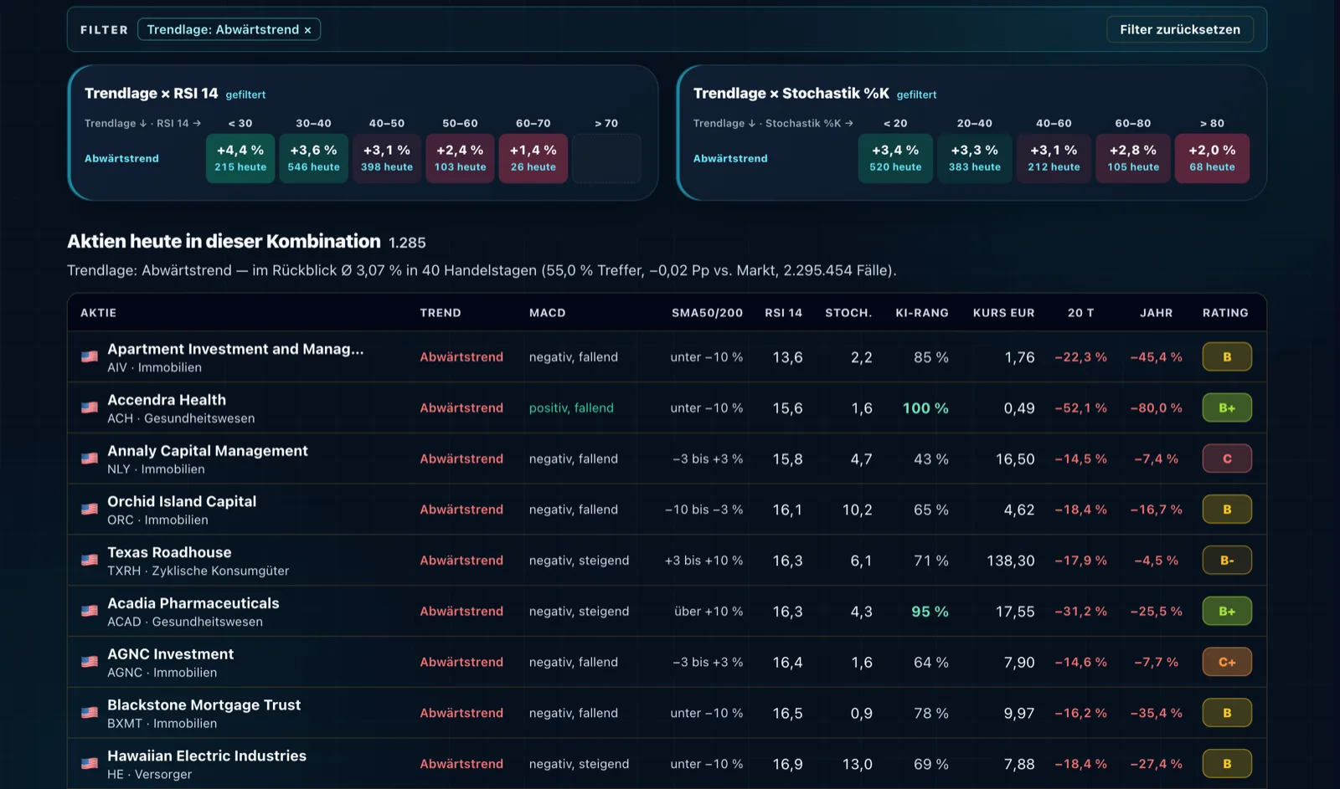Select Stochastik below 20 cell with 520 heute
This screenshot has height=789, width=1340.
tap(895, 158)
